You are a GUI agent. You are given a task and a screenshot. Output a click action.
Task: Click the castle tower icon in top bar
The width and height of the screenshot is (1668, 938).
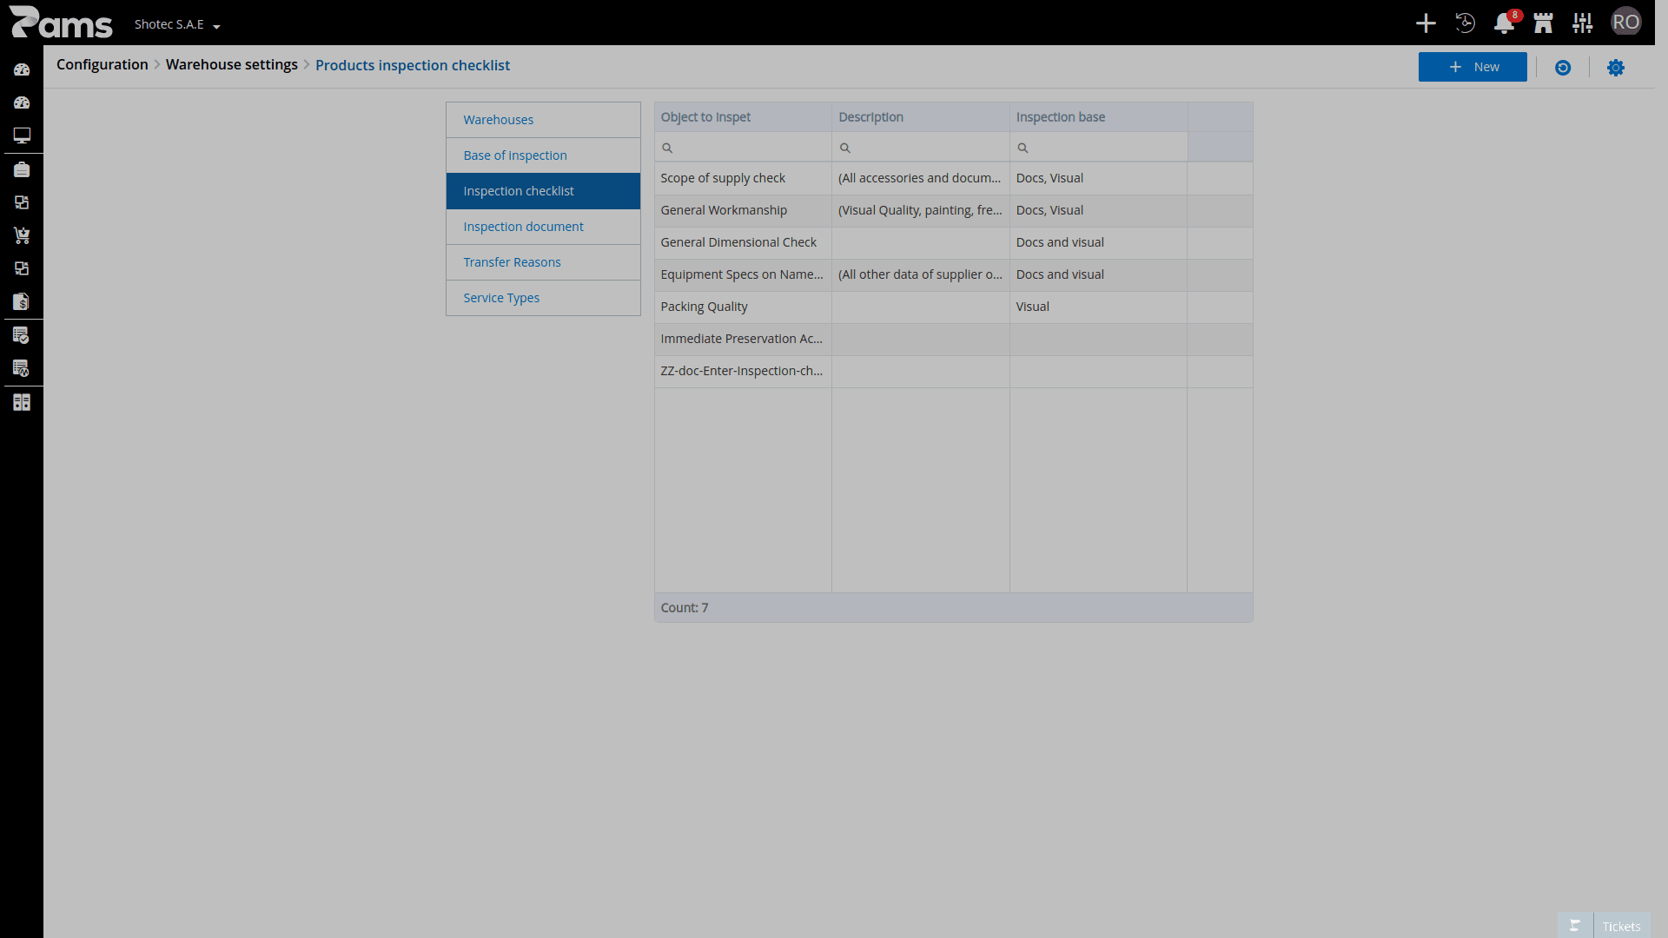(x=1543, y=23)
